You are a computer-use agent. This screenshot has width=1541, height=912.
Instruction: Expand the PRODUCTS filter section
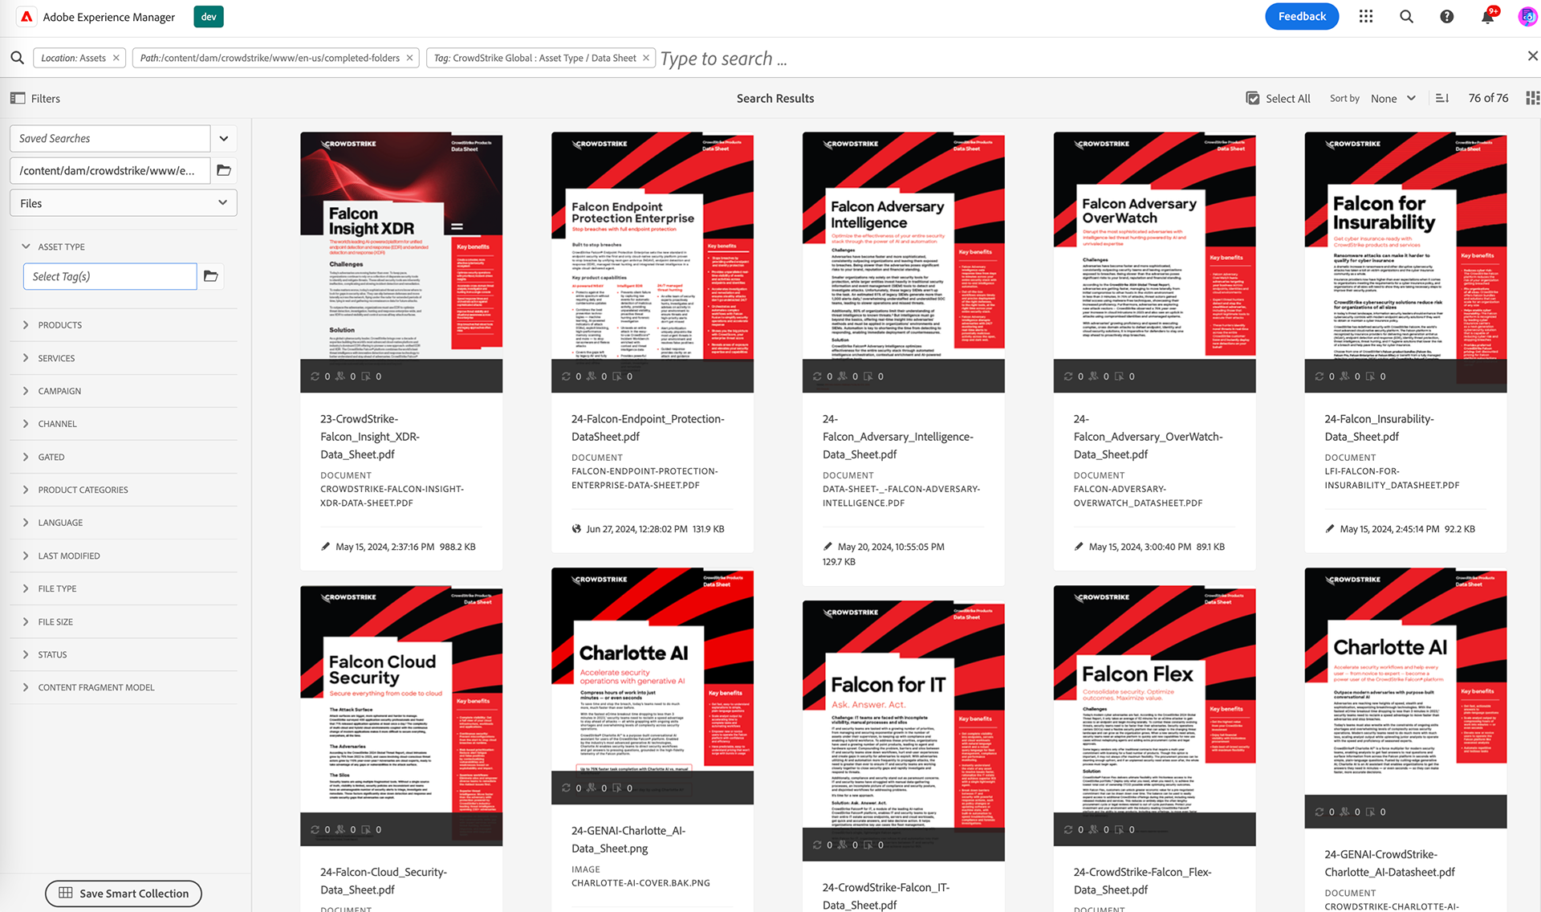[26, 325]
